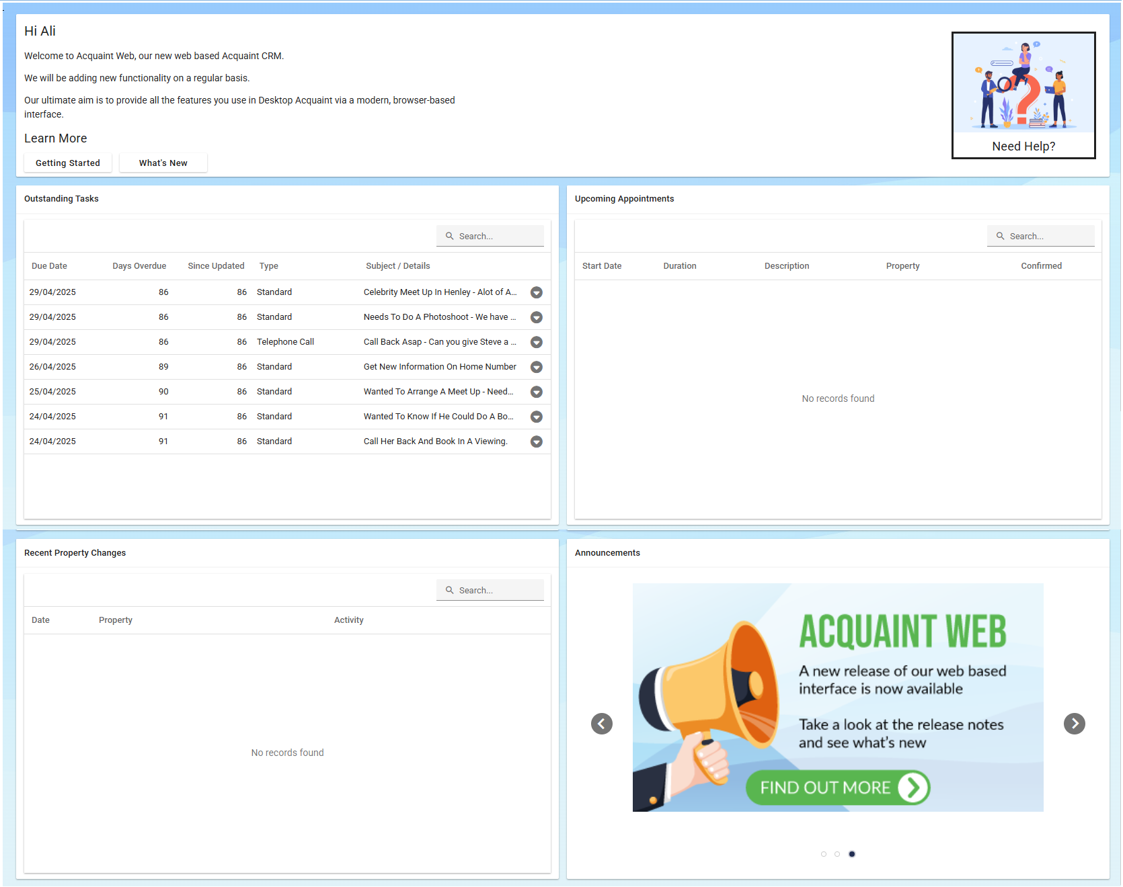This screenshot has height=887, width=1123.
Task: Click the search magnifier icon in Upcoming Appointments
Action: point(1001,236)
